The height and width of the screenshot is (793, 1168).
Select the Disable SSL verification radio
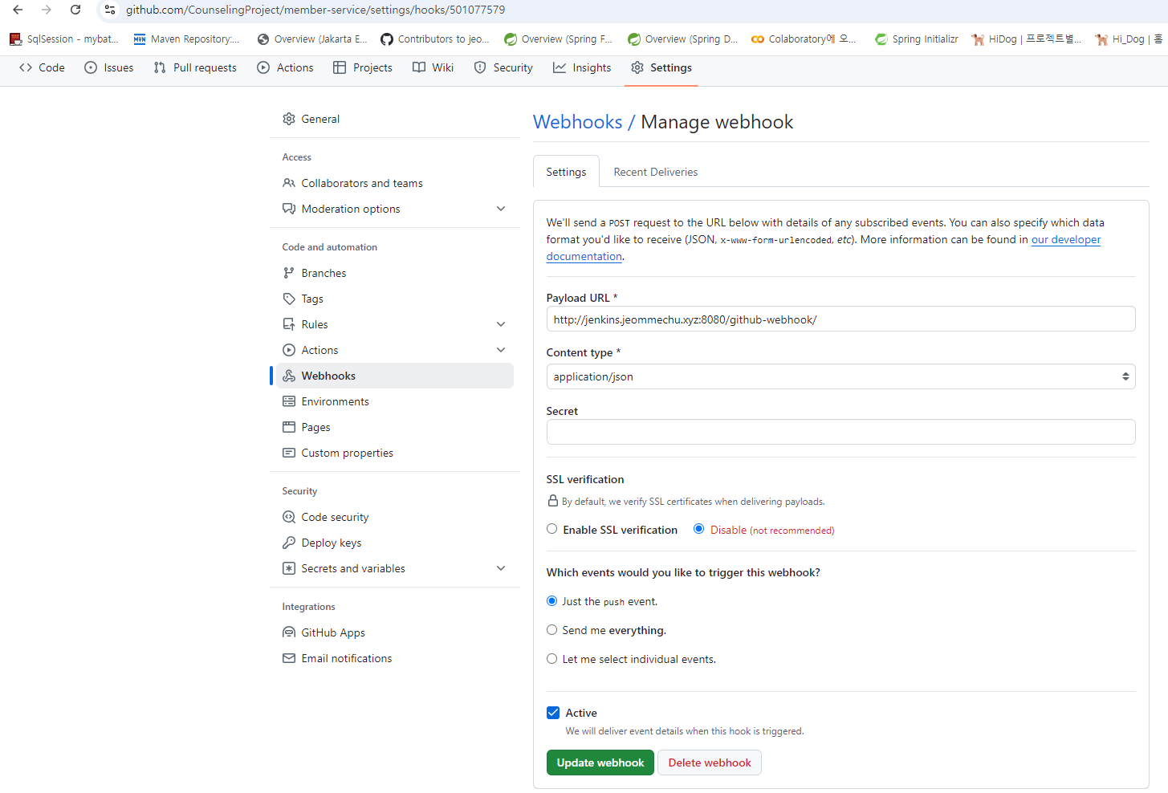699,529
